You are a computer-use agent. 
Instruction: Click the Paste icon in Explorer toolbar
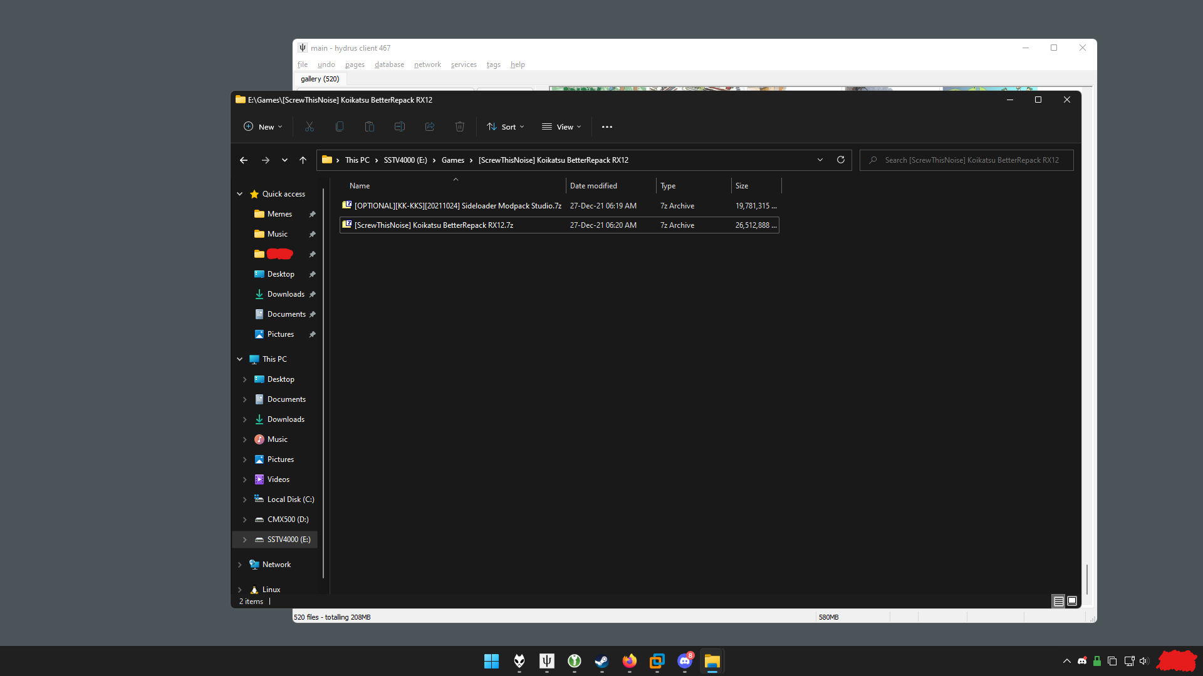click(370, 126)
